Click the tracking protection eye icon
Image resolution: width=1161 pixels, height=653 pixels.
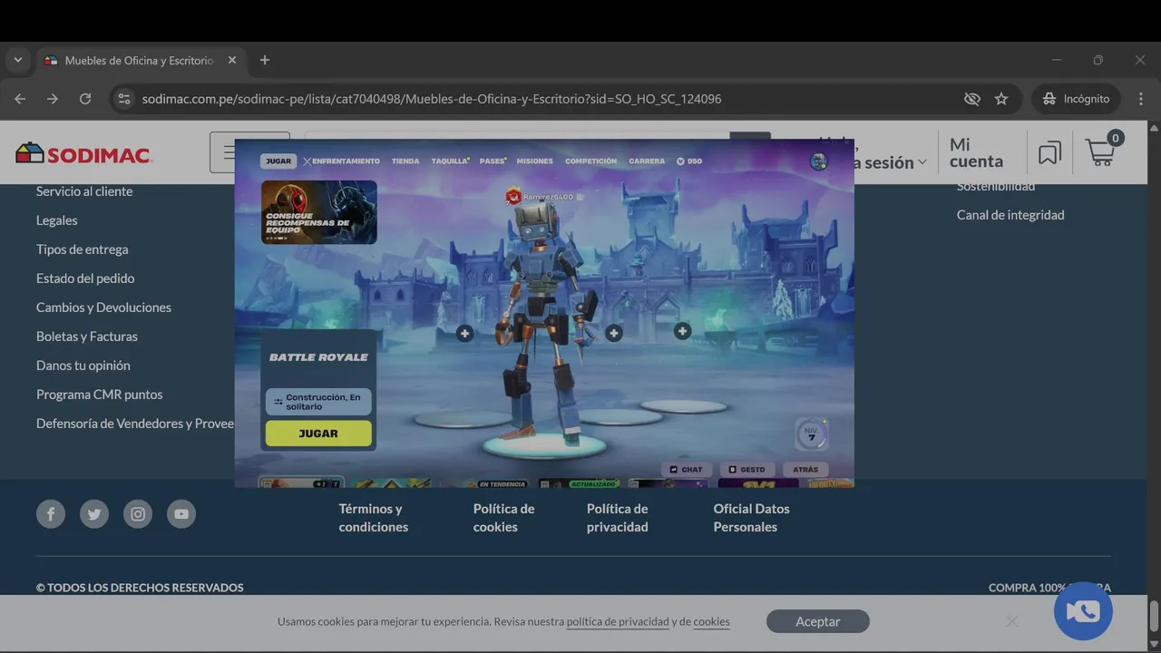click(x=971, y=99)
